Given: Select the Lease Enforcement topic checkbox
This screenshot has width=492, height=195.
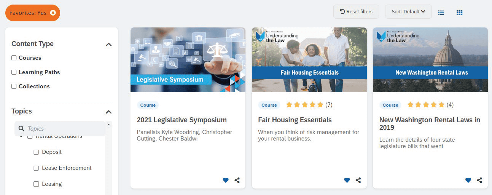Looking at the screenshot, I should (x=36, y=168).
